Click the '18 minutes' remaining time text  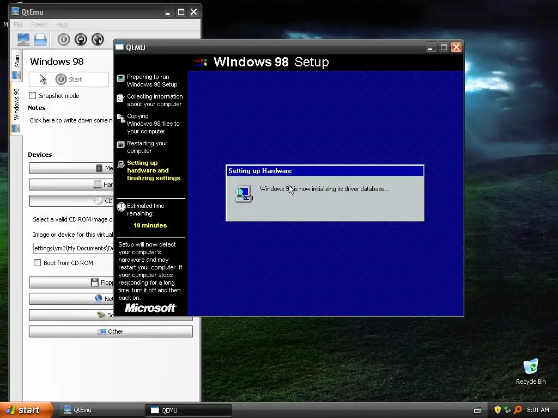pyautogui.click(x=150, y=225)
